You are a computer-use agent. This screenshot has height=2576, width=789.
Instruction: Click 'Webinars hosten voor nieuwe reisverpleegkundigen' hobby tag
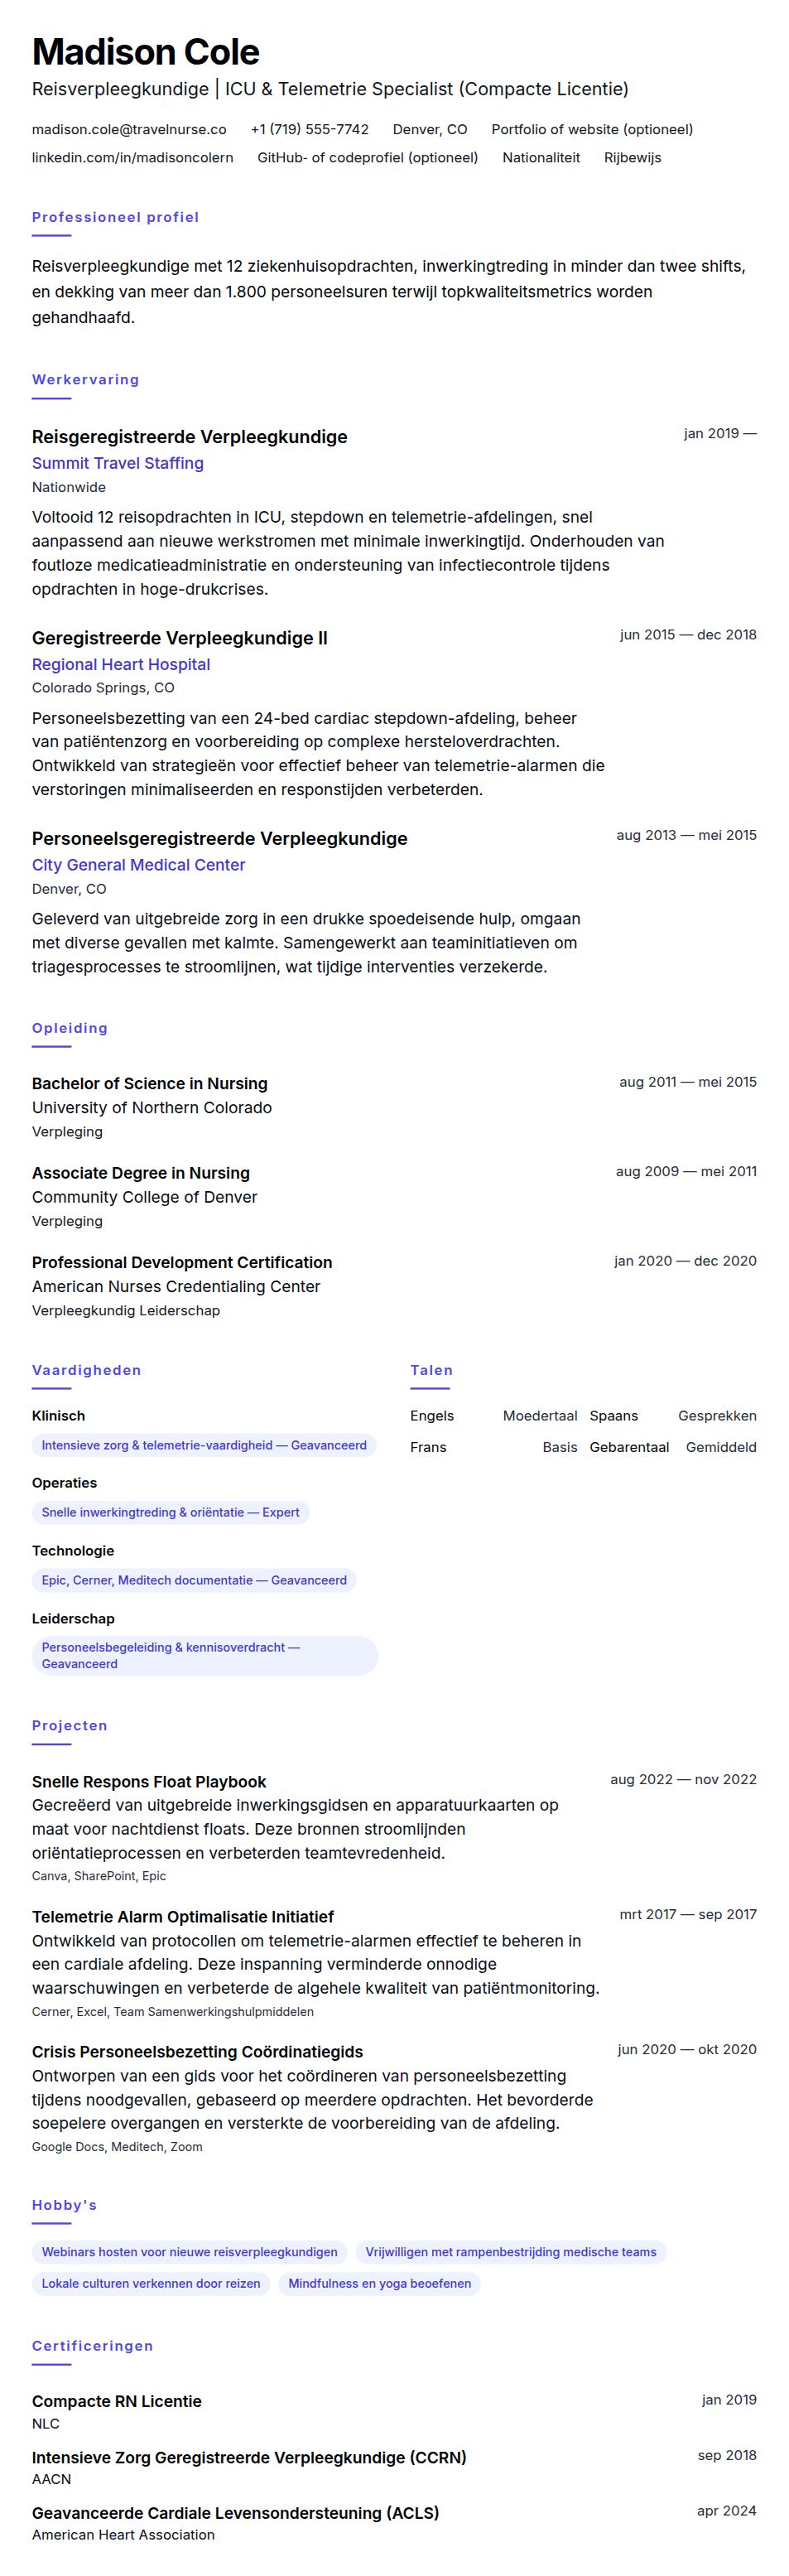190,2252
